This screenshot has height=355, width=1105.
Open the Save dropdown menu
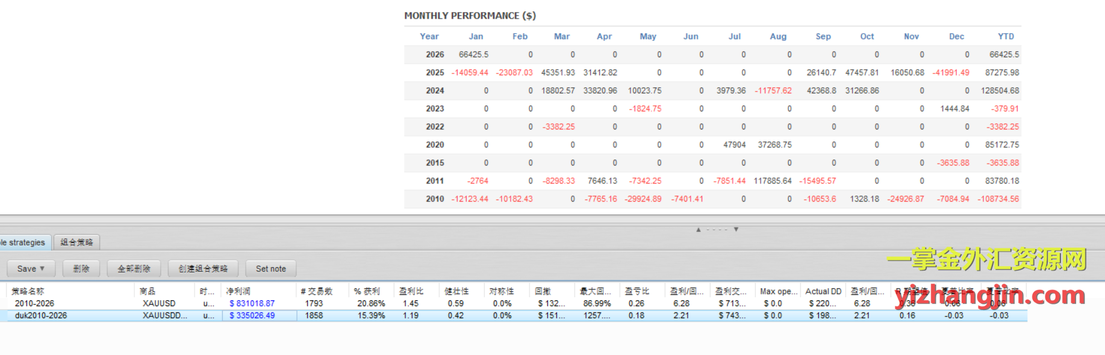pyautogui.click(x=30, y=268)
